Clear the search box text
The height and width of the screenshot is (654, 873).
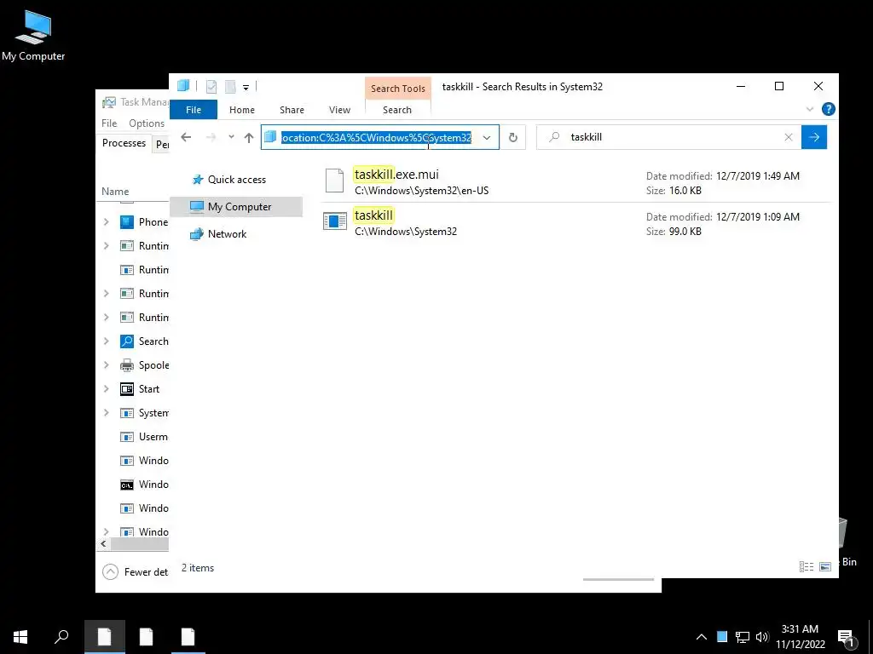click(x=789, y=137)
